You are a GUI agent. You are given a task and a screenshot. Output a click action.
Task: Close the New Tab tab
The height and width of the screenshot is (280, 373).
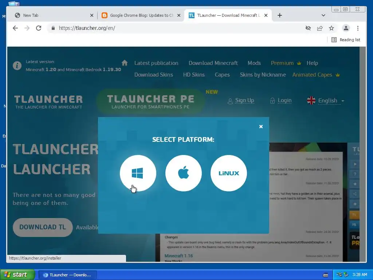click(x=91, y=15)
